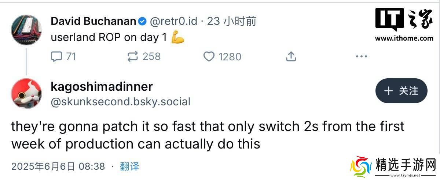Click the 2025年6月6日 08:38 post date
Viewport: 440px width, 180px height.
58,166
